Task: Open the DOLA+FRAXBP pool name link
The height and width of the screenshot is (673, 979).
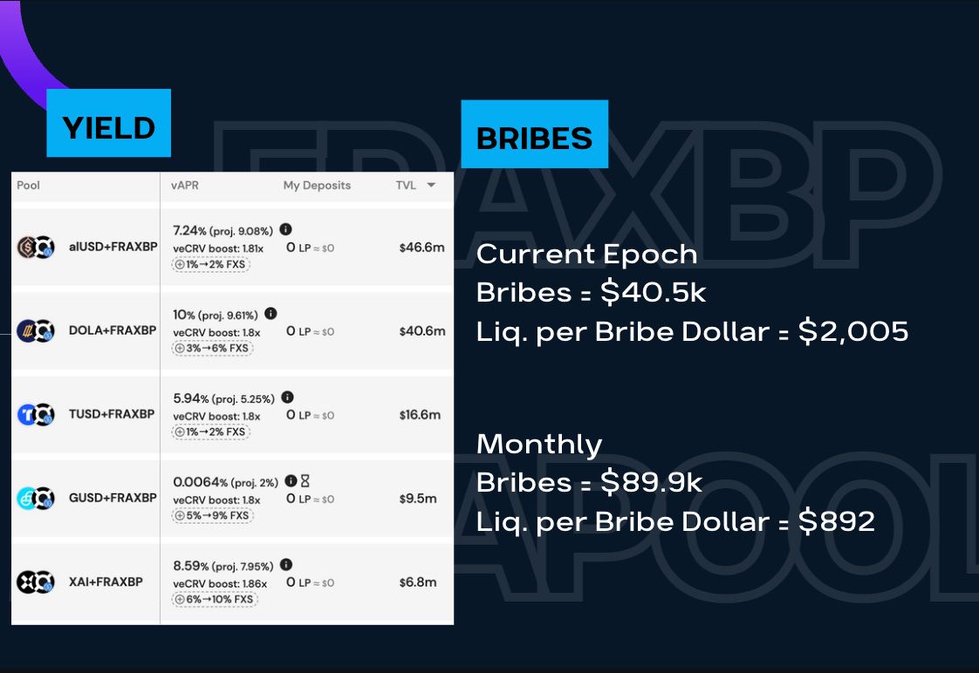Action: click(x=113, y=331)
